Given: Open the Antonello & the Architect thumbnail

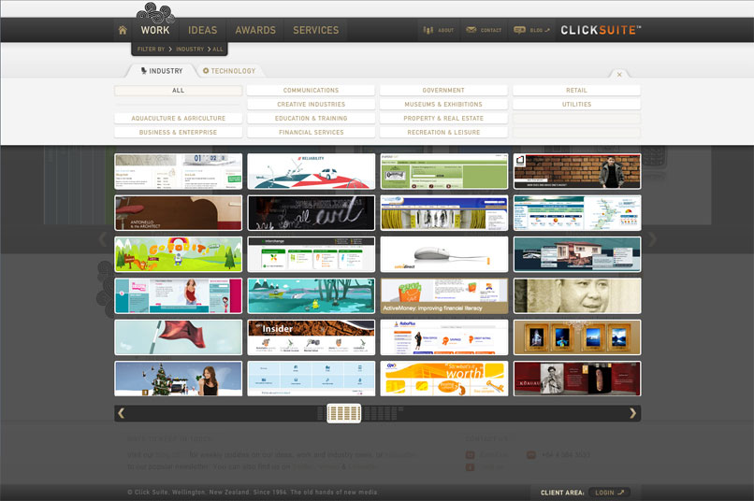Looking at the screenshot, I should click(179, 213).
